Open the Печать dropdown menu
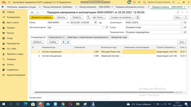This screenshot has height=107, width=191. 99,17
